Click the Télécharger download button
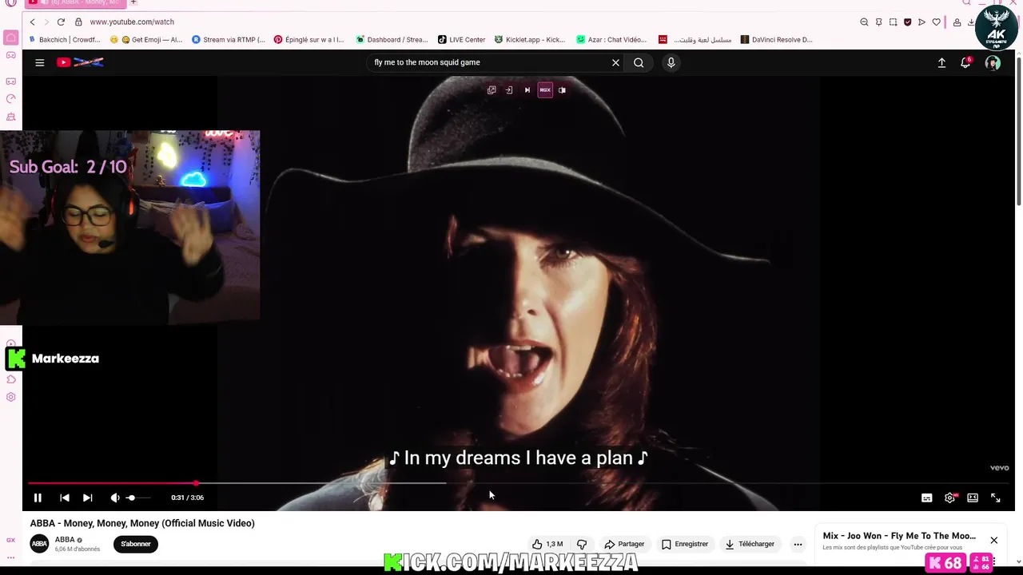Viewport: 1023px width, 575px height. pos(750,544)
